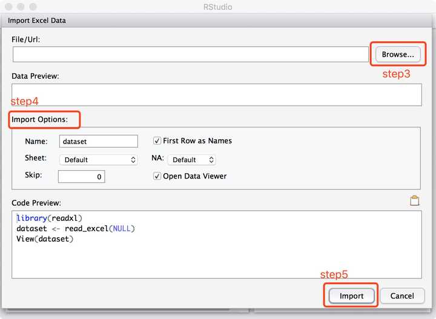Click inside the Data Preview pane

point(216,94)
